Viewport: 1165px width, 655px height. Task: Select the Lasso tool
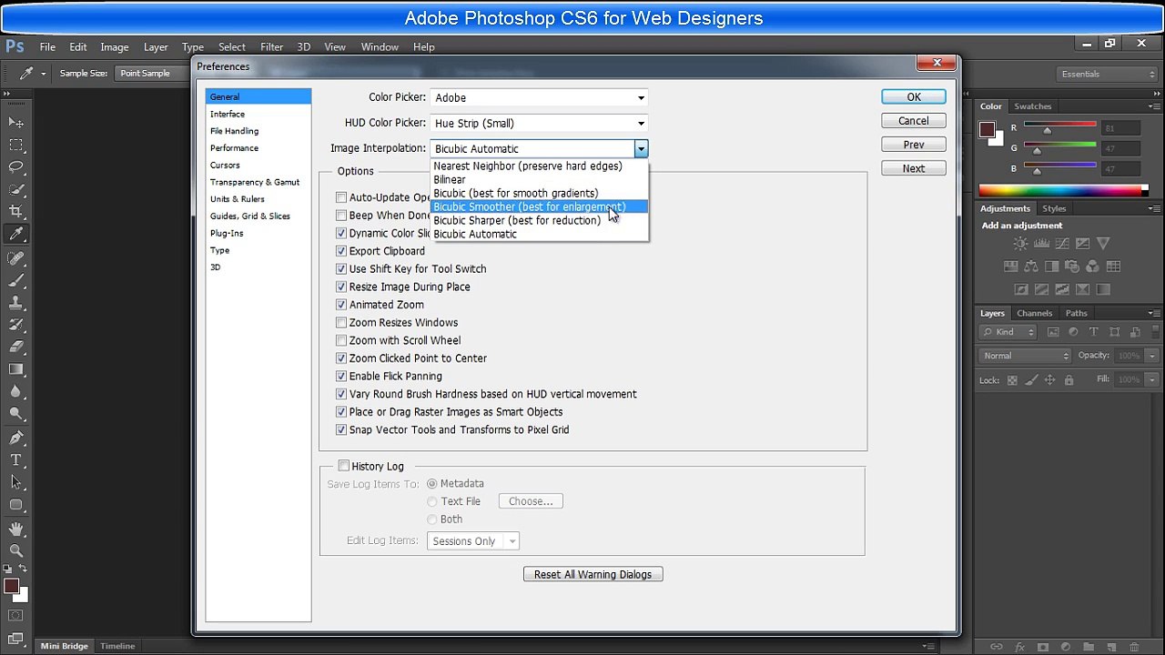[x=15, y=167]
